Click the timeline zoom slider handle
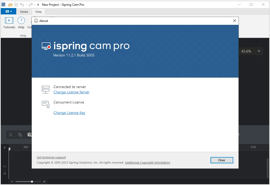Screen dimensions: 270x185 (x=32, y=182)
